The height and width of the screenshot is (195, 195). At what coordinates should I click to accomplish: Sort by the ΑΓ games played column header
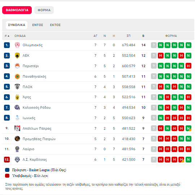point(95,36)
